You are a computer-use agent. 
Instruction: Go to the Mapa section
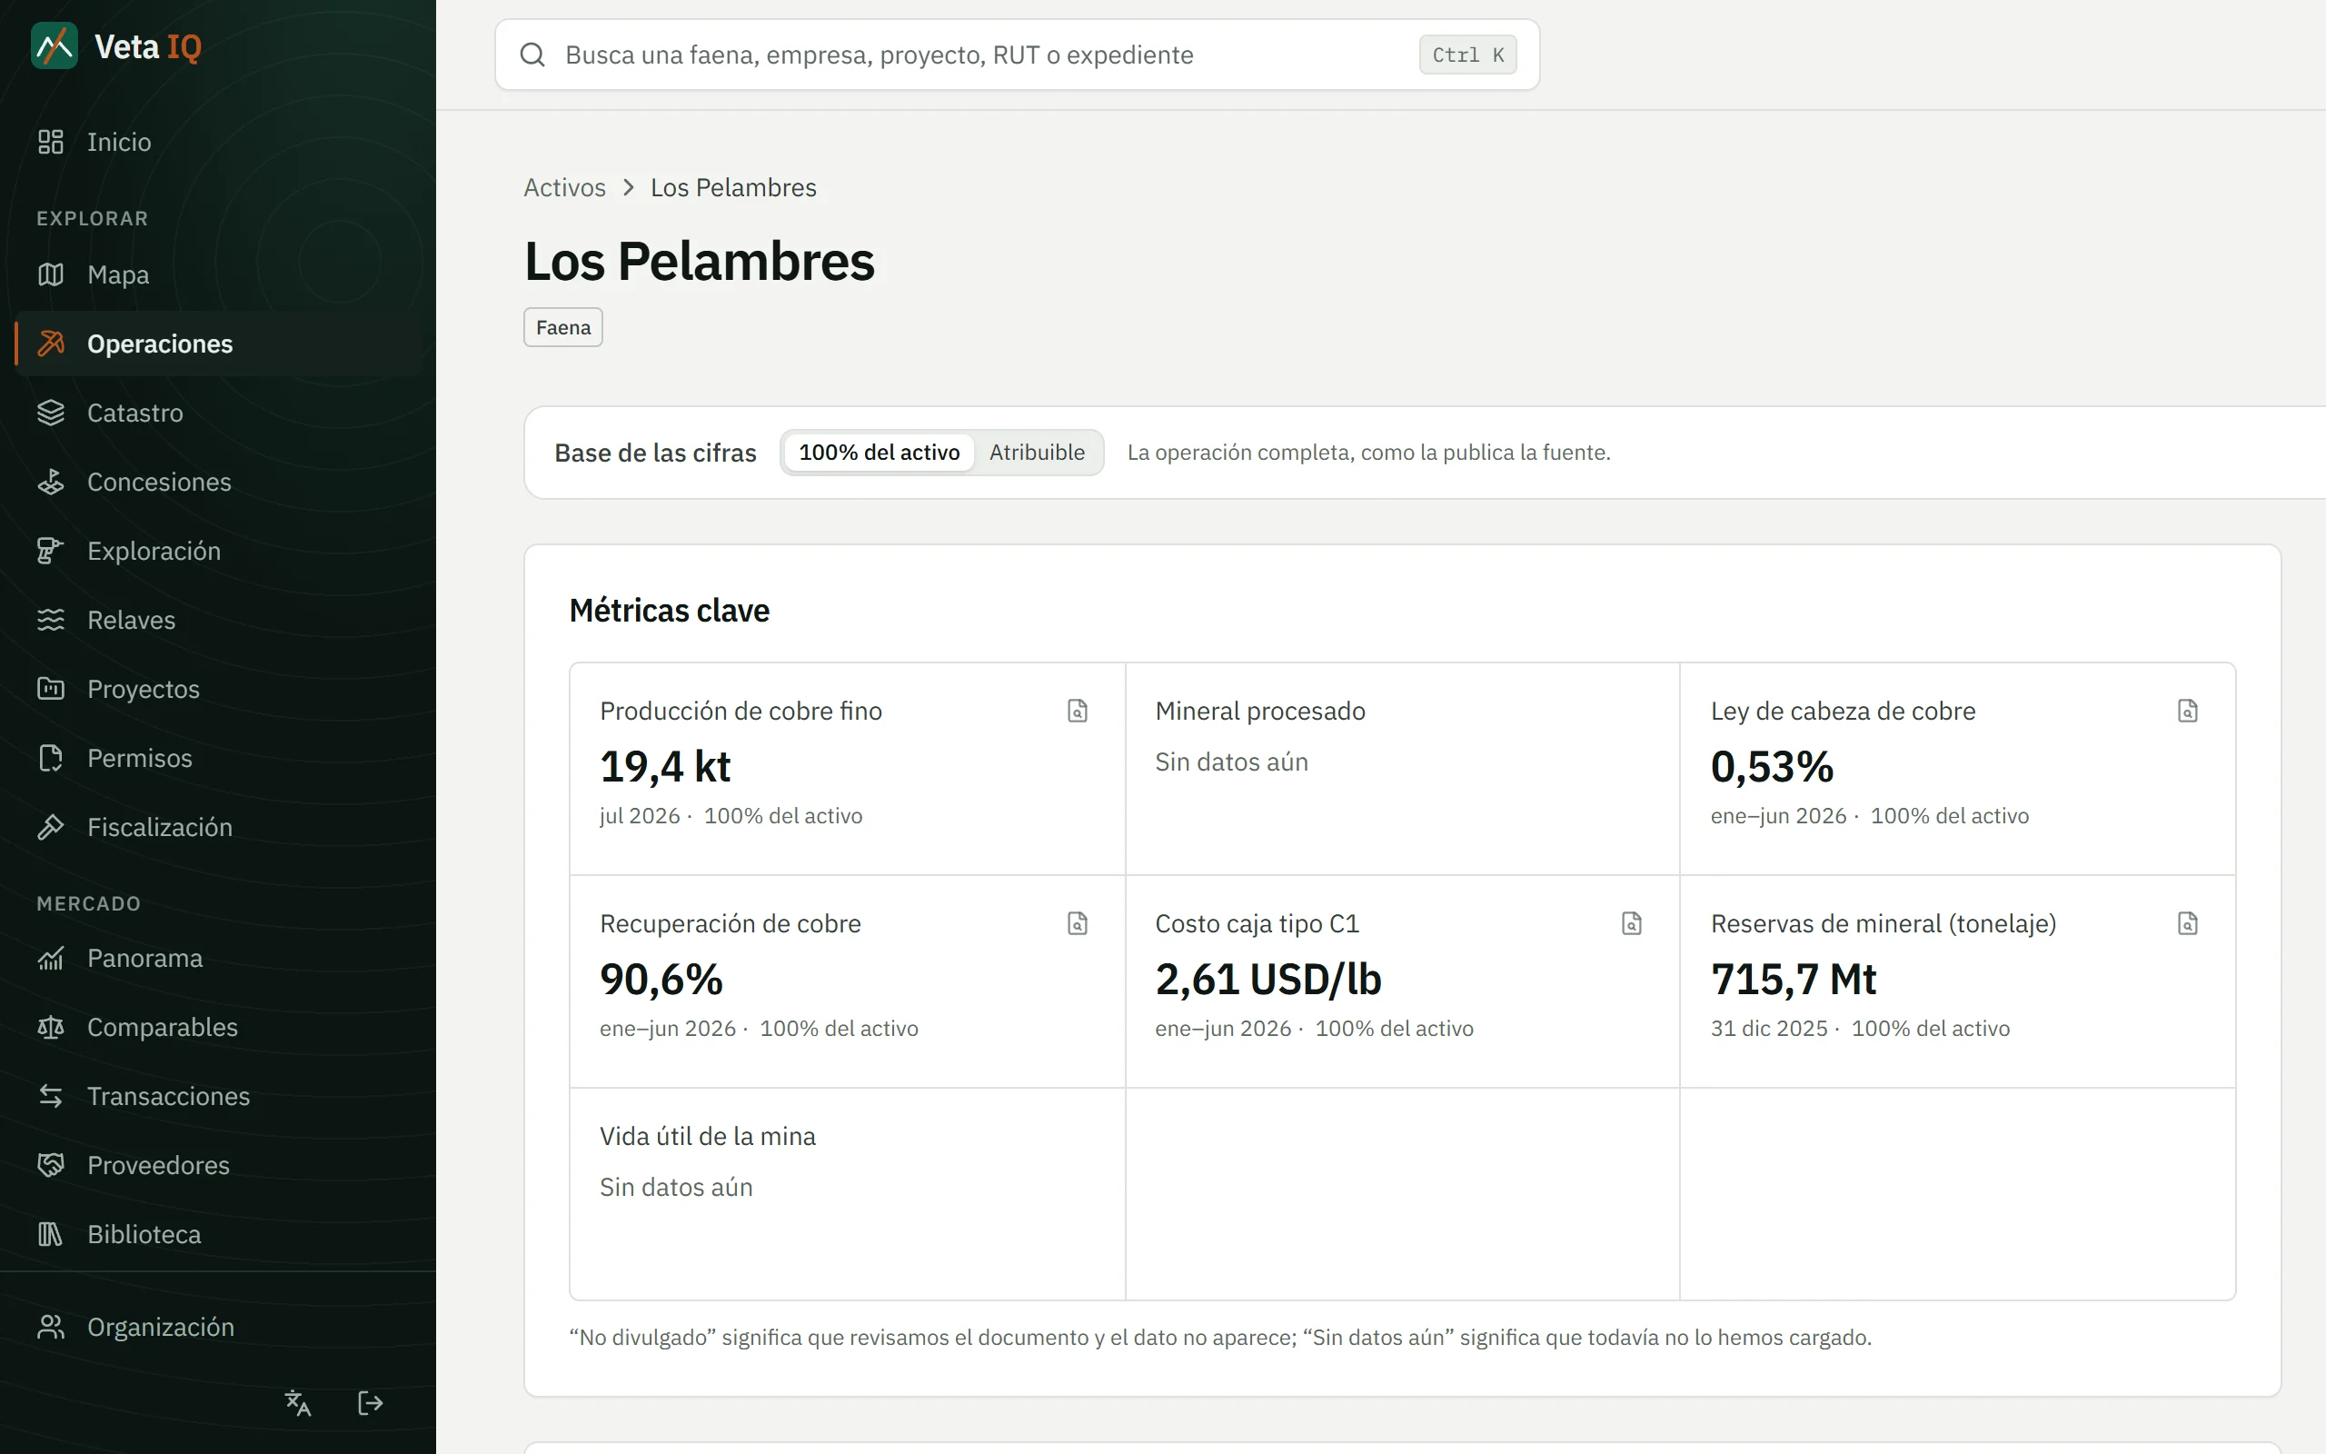(218, 275)
